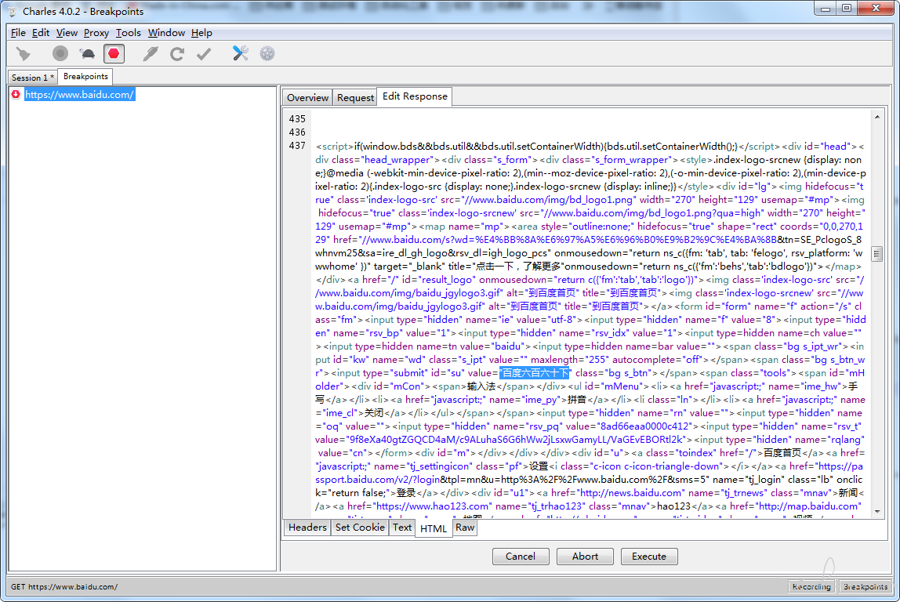Viewport: 900px width, 602px height.
Task: Minimize the Charles window
Action: pyautogui.click(x=825, y=9)
